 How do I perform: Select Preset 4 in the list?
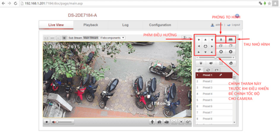(214, 94)
